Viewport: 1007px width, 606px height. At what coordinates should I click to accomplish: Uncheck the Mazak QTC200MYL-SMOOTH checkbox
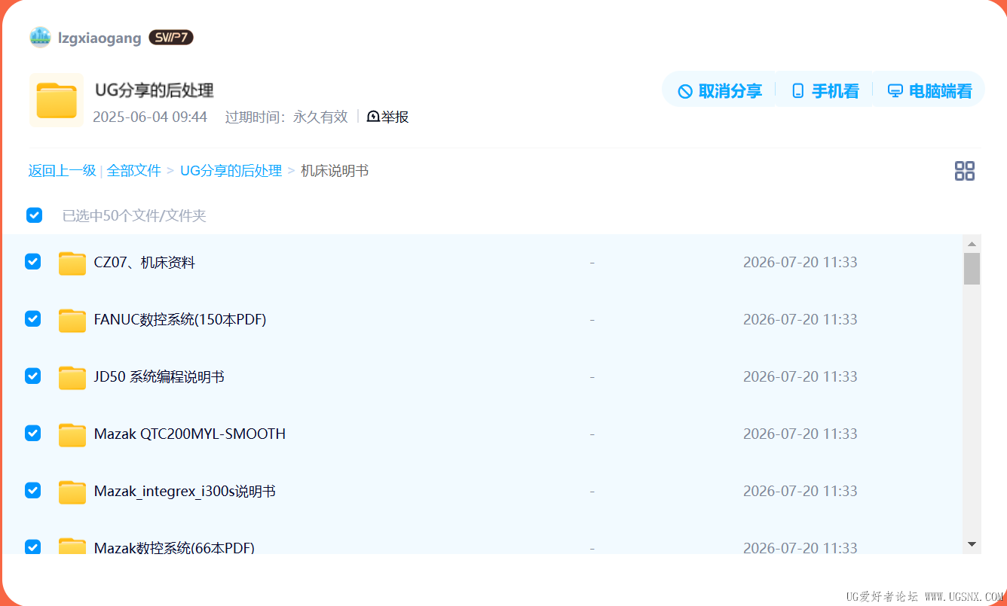point(33,433)
